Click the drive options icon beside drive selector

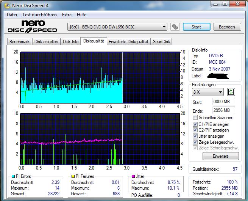(175, 27)
